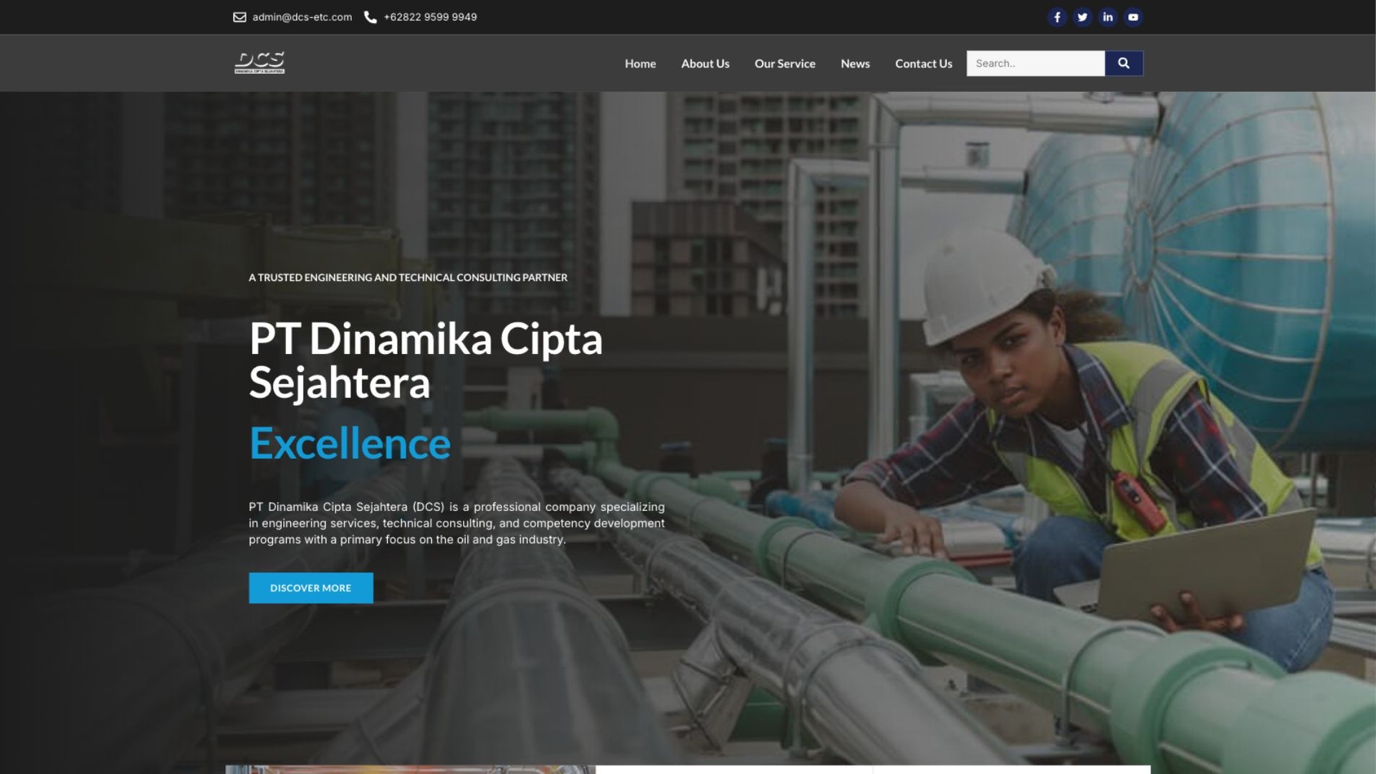The width and height of the screenshot is (1376, 774).
Task: Click the PT Dinamika Cipta Sejahtera heading
Action: [426, 360]
